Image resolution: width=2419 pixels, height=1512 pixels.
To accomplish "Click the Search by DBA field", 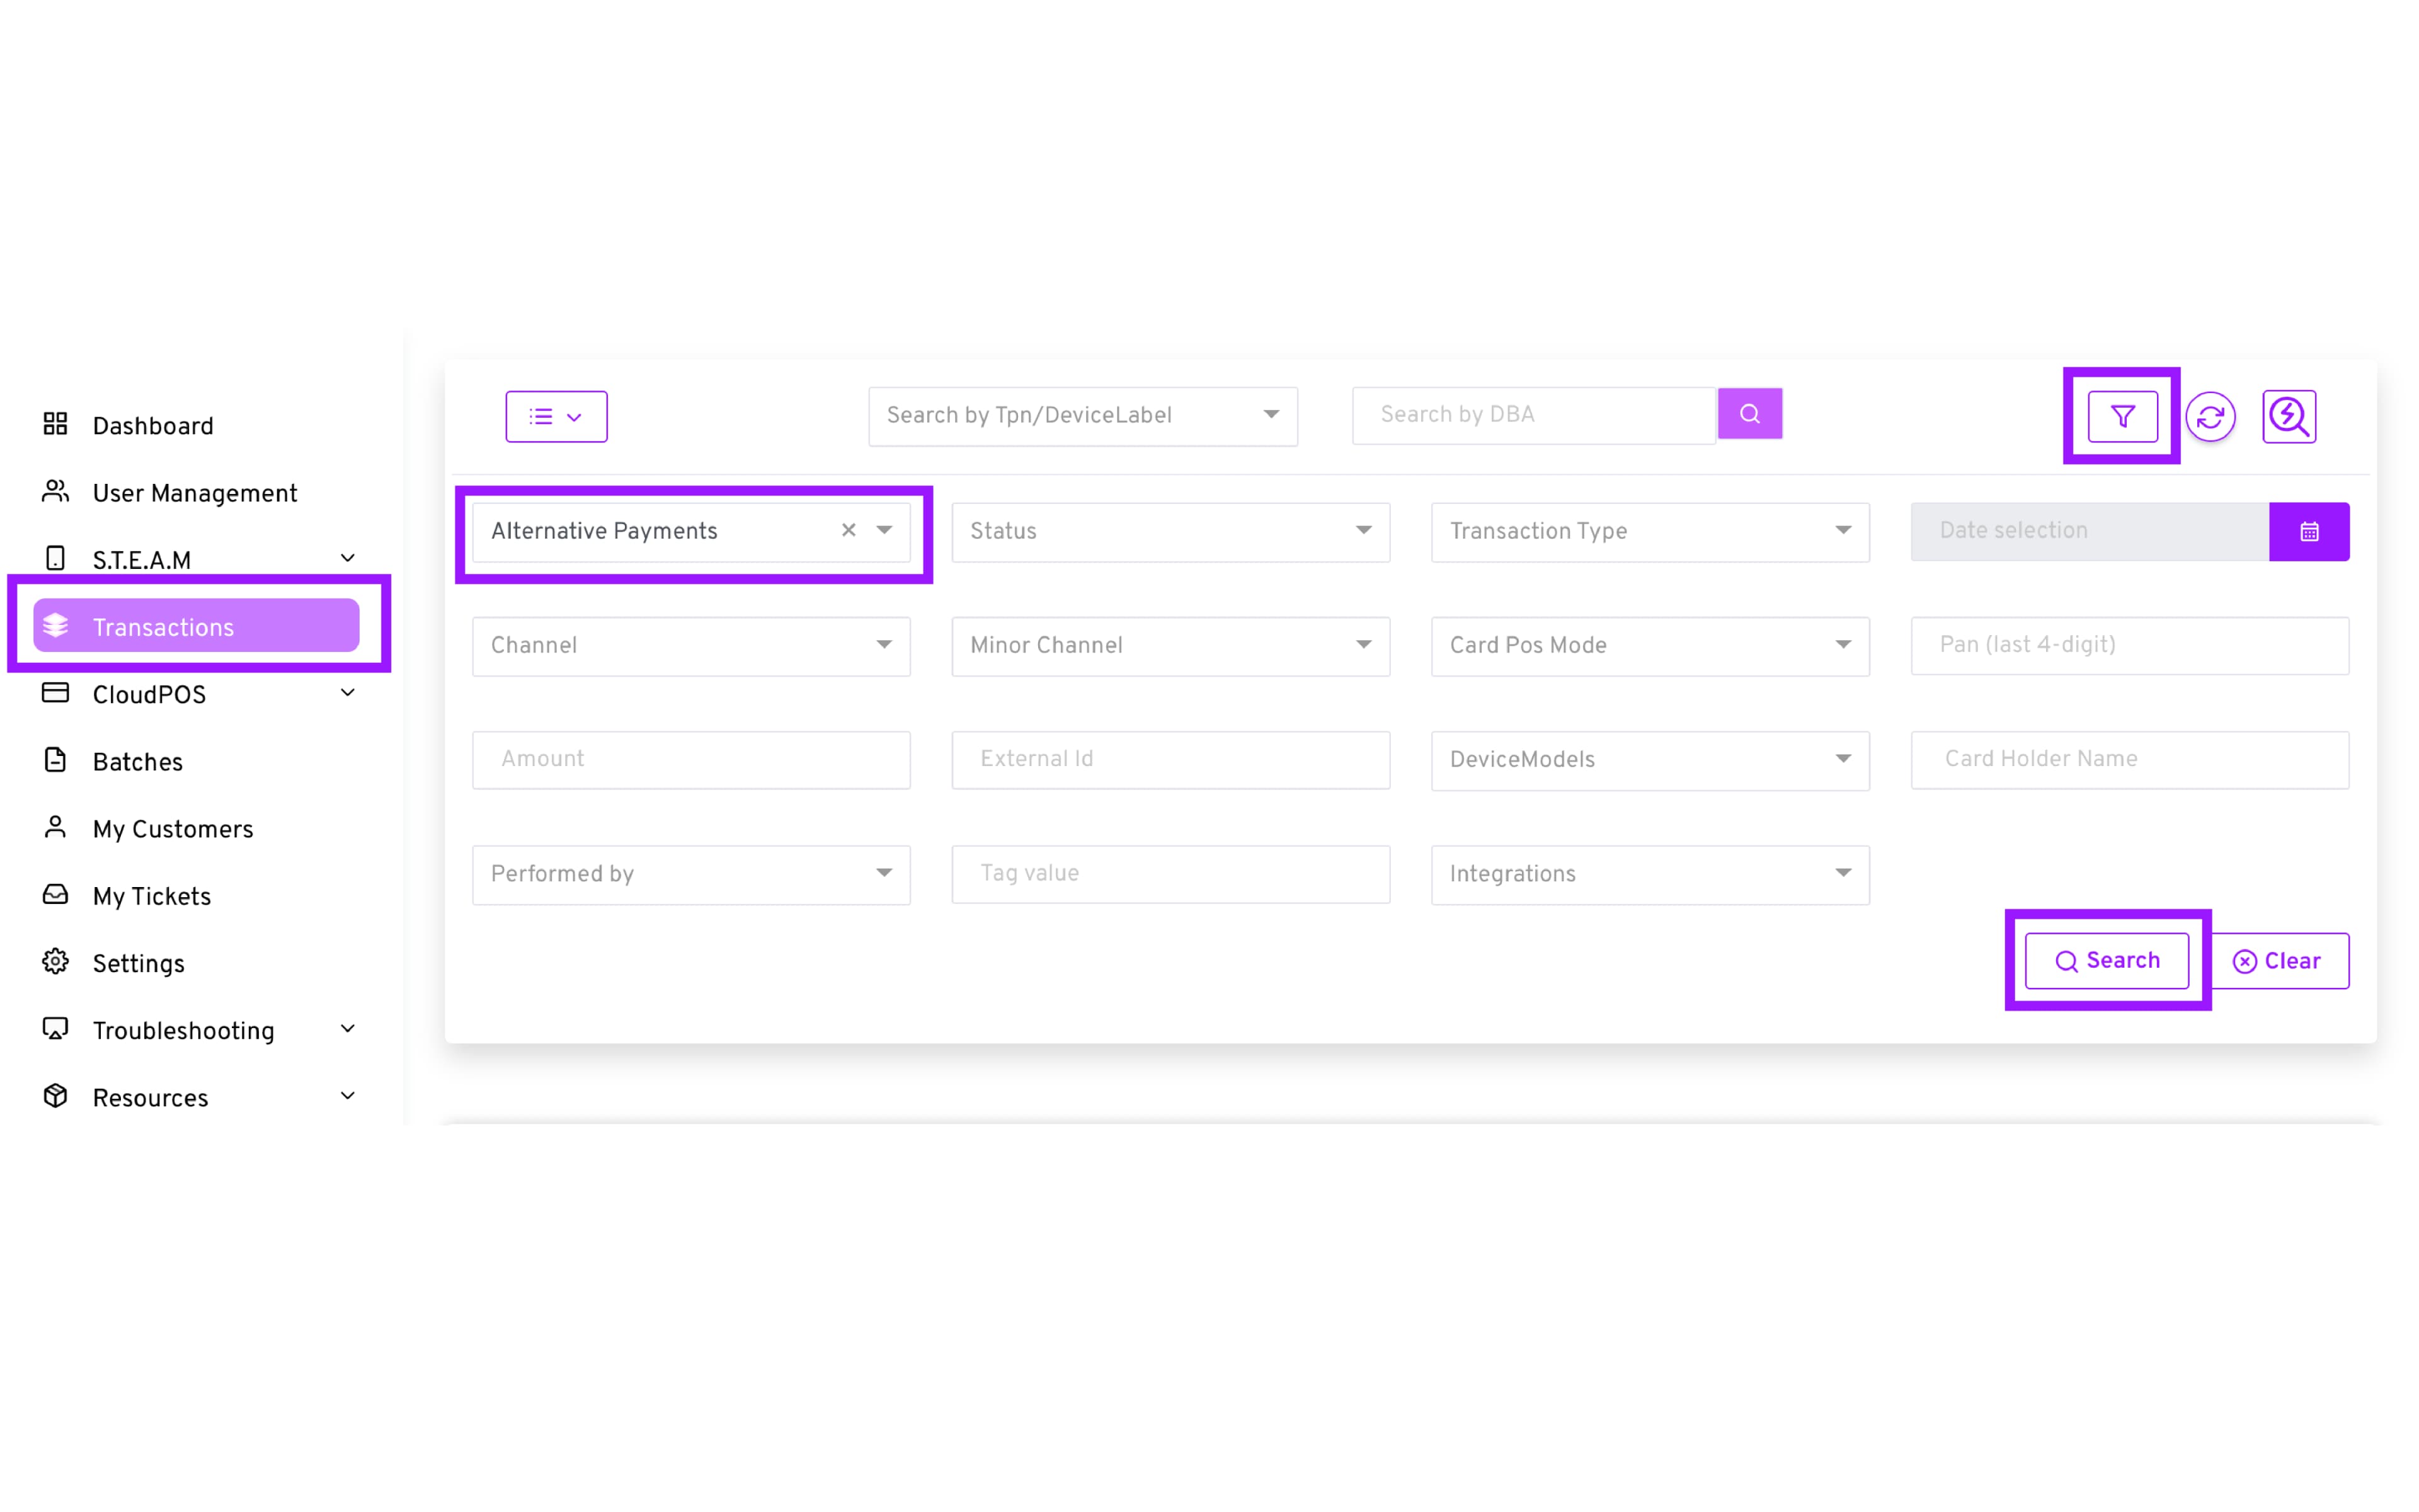I will pyautogui.click(x=1533, y=415).
